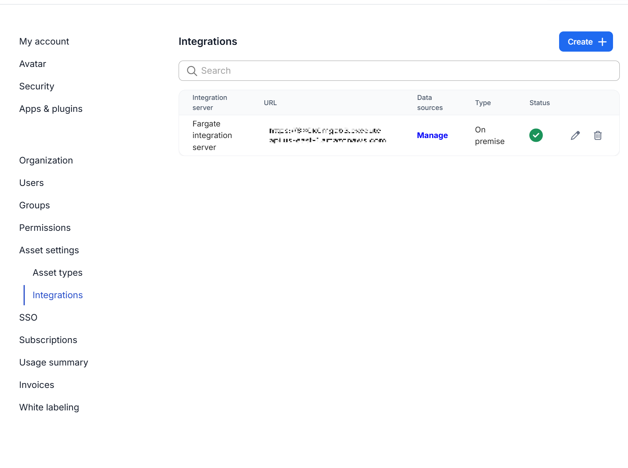Screen dimensions: 628x468
Task: Select Asset types under Asset settings
Action: coord(58,273)
